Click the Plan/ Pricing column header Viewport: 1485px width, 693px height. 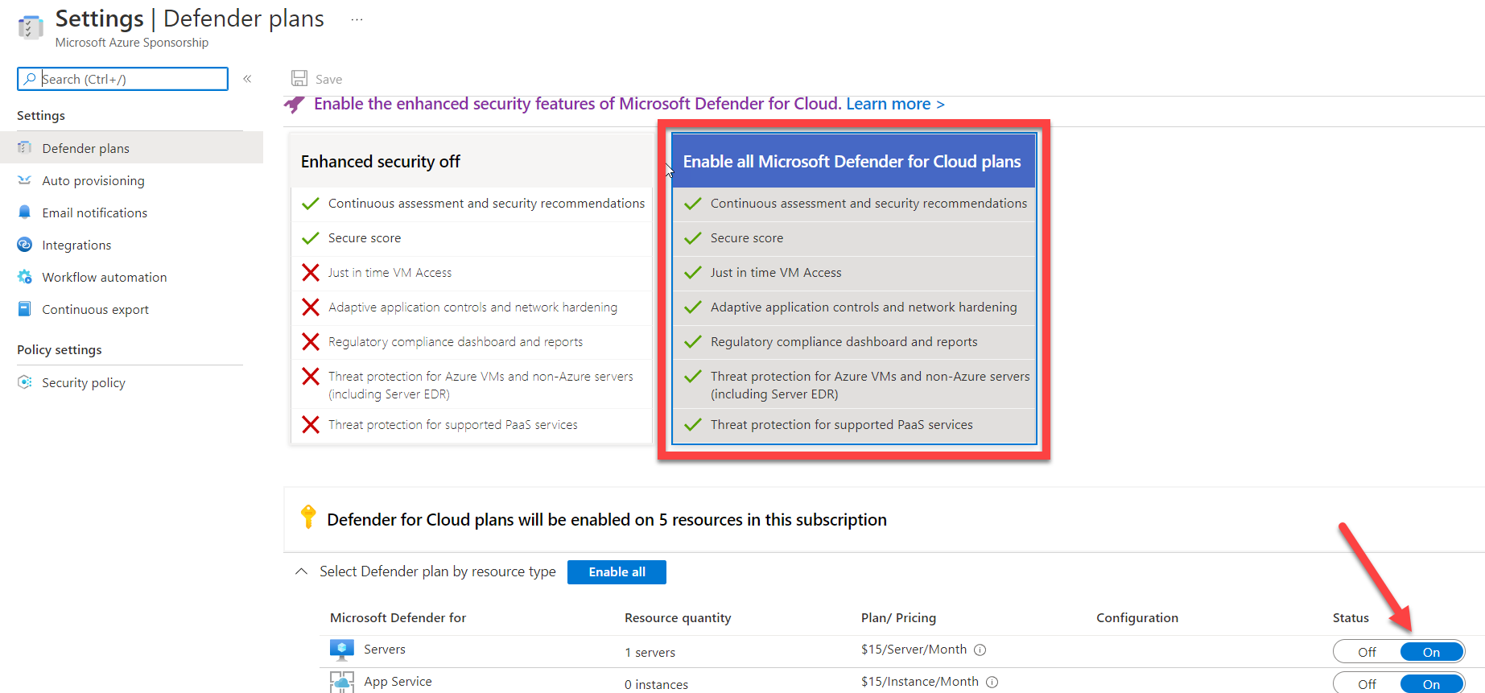898,618
